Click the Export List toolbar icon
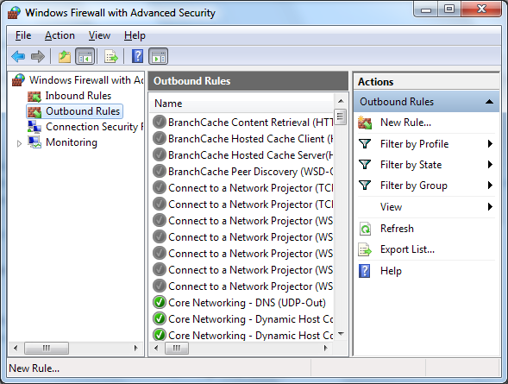 (111, 56)
